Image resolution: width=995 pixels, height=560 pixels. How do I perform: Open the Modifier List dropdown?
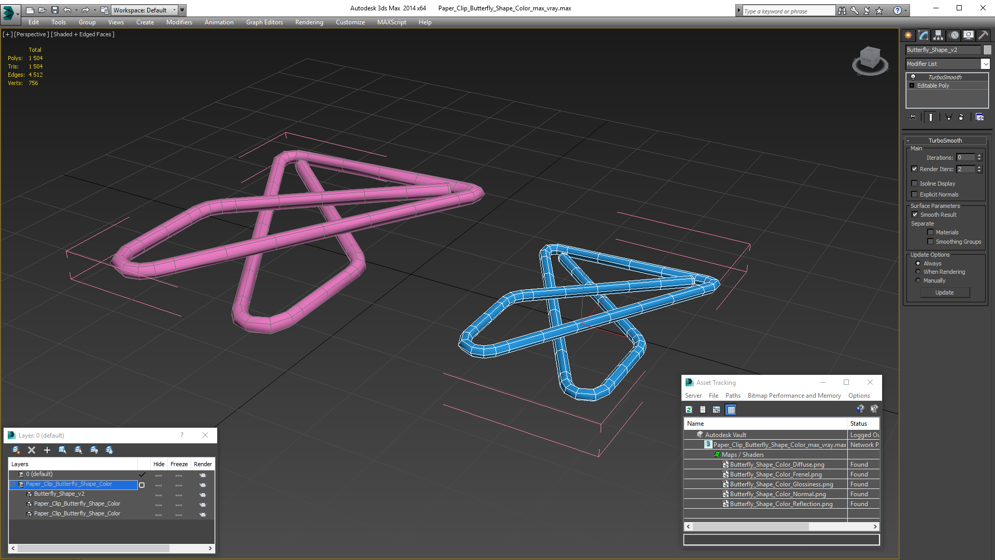pyautogui.click(x=985, y=64)
